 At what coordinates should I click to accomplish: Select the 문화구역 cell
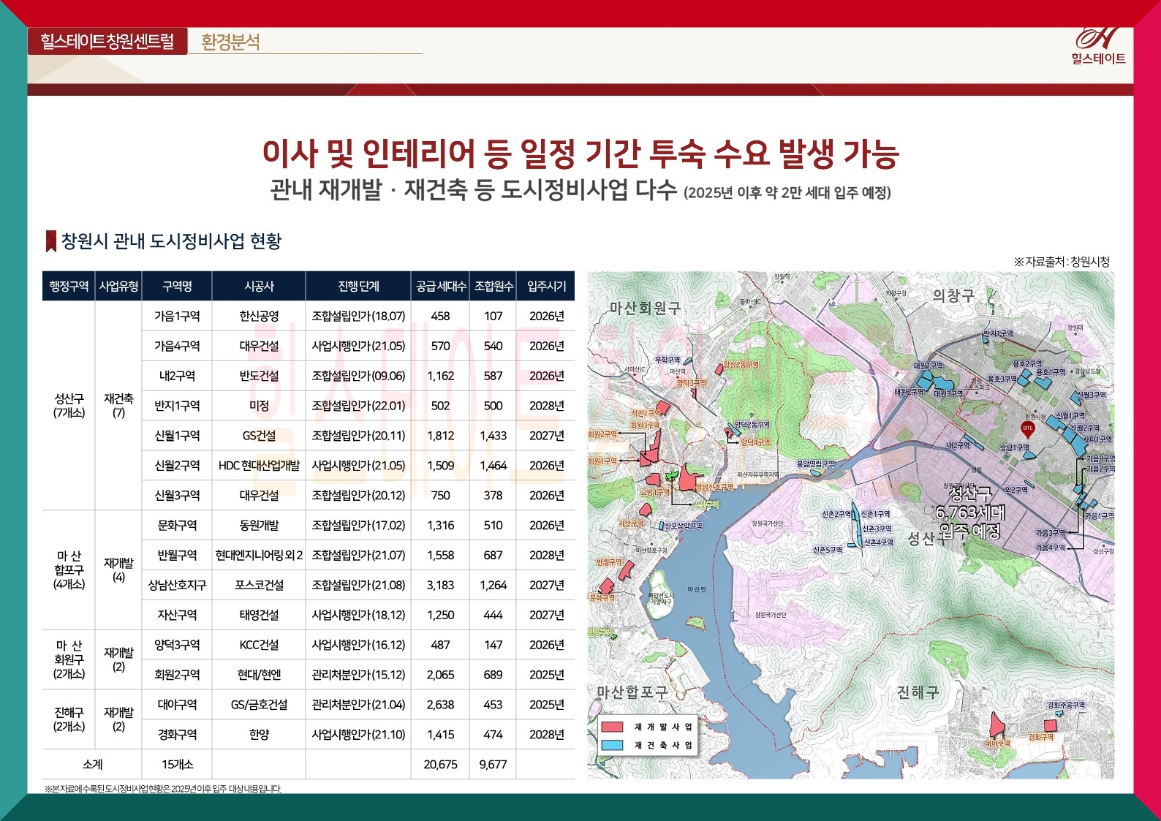point(177,526)
